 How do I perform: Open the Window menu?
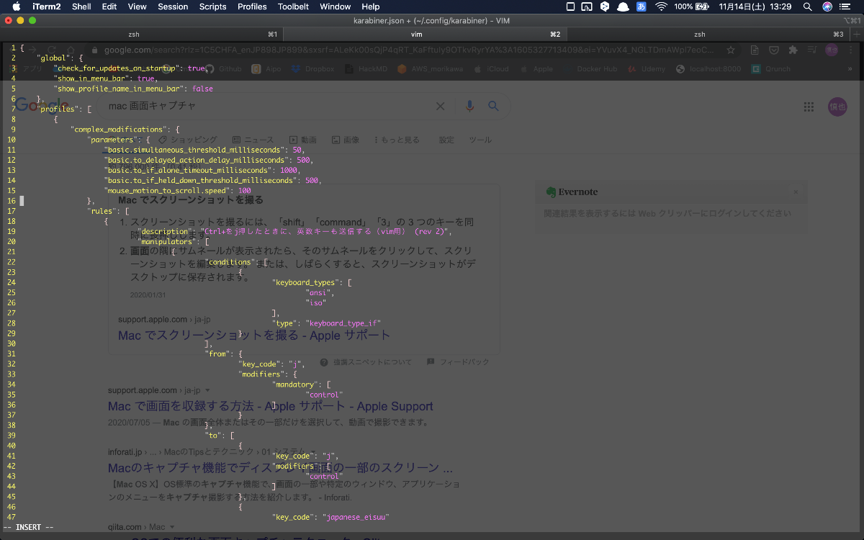point(335,6)
